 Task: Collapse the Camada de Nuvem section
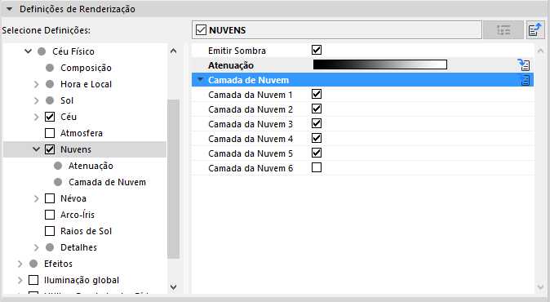click(200, 80)
